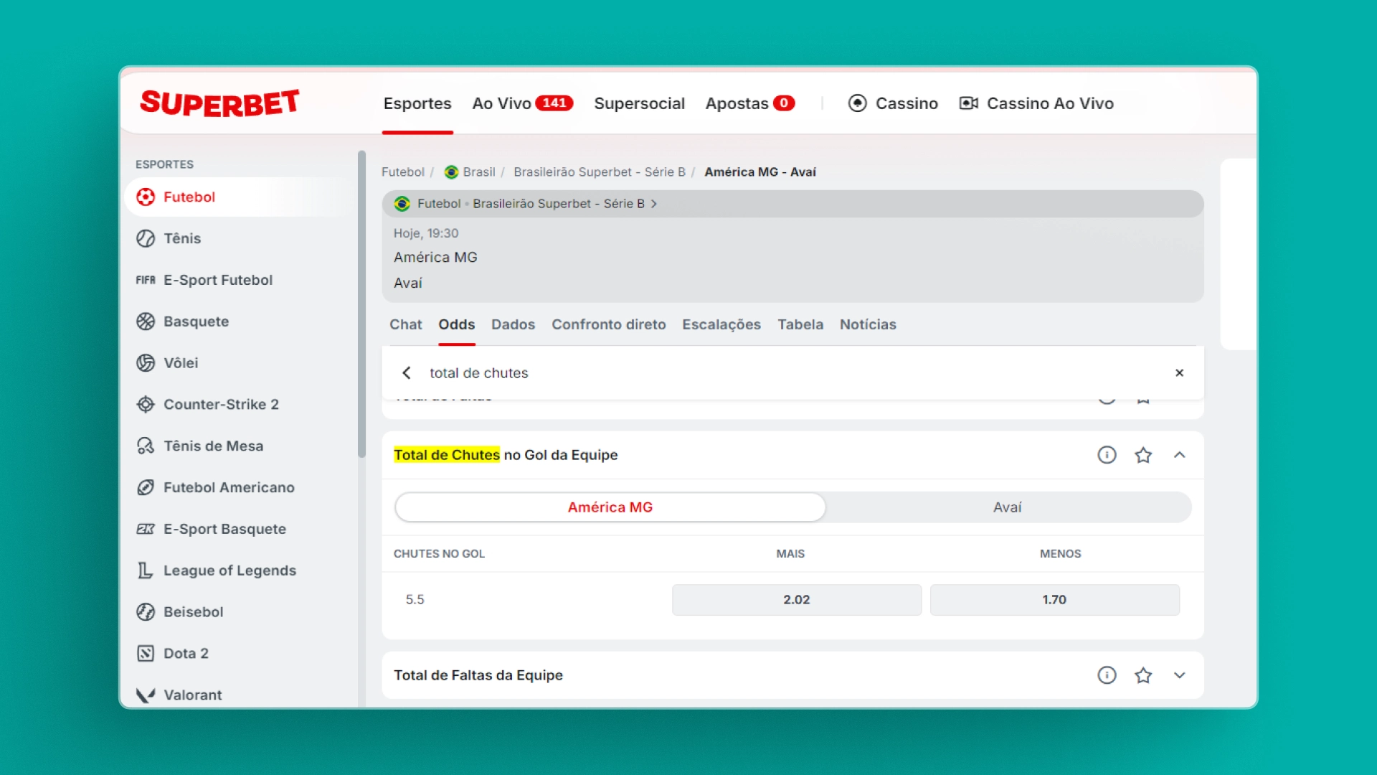Favorite Total de Chutes market star
Image resolution: width=1377 pixels, height=775 pixels.
1143,455
